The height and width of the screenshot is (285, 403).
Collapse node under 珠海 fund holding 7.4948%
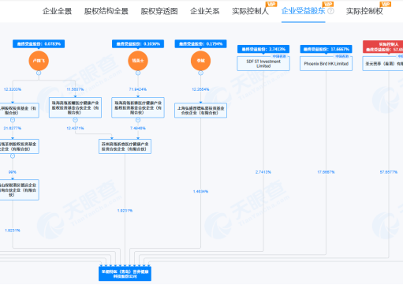tap(138, 120)
